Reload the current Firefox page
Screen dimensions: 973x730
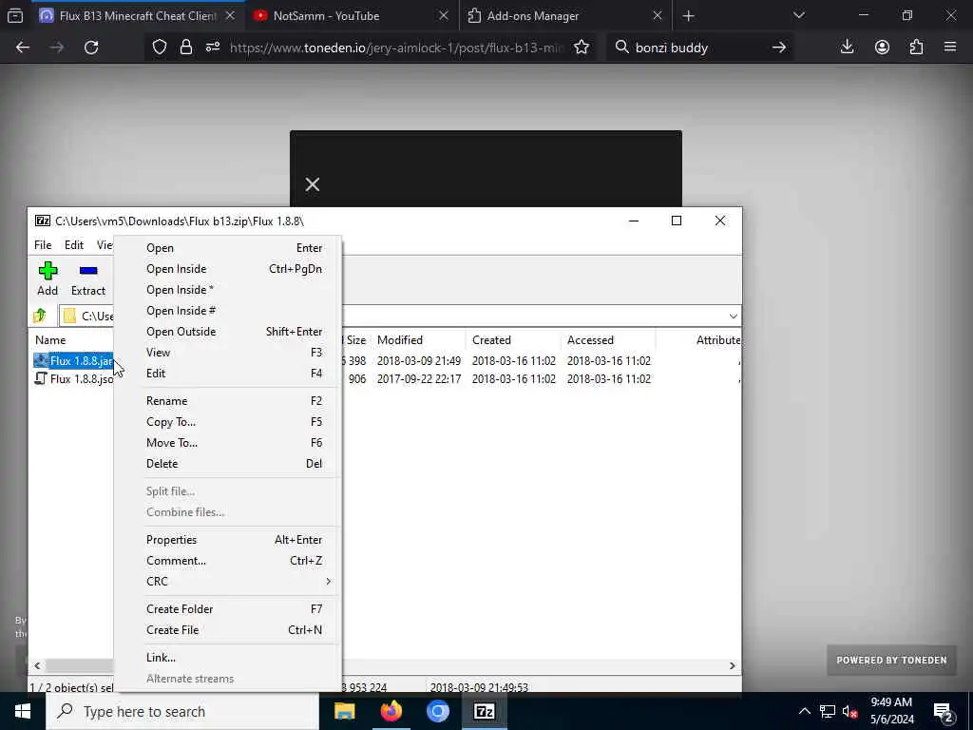pos(91,48)
